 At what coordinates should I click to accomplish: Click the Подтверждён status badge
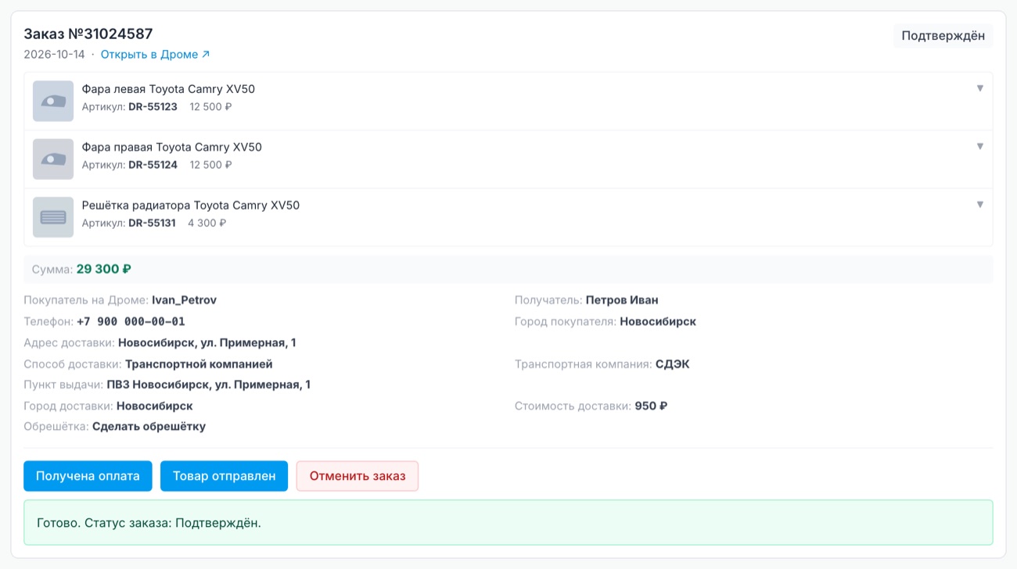click(x=943, y=36)
